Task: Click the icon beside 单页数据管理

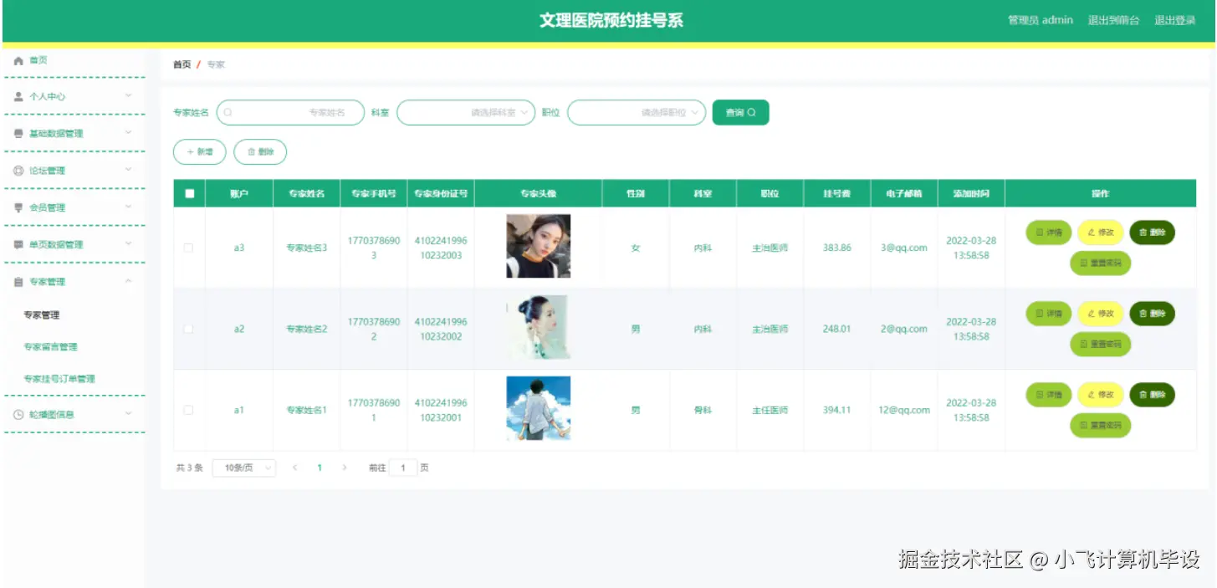Action: coord(18,244)
